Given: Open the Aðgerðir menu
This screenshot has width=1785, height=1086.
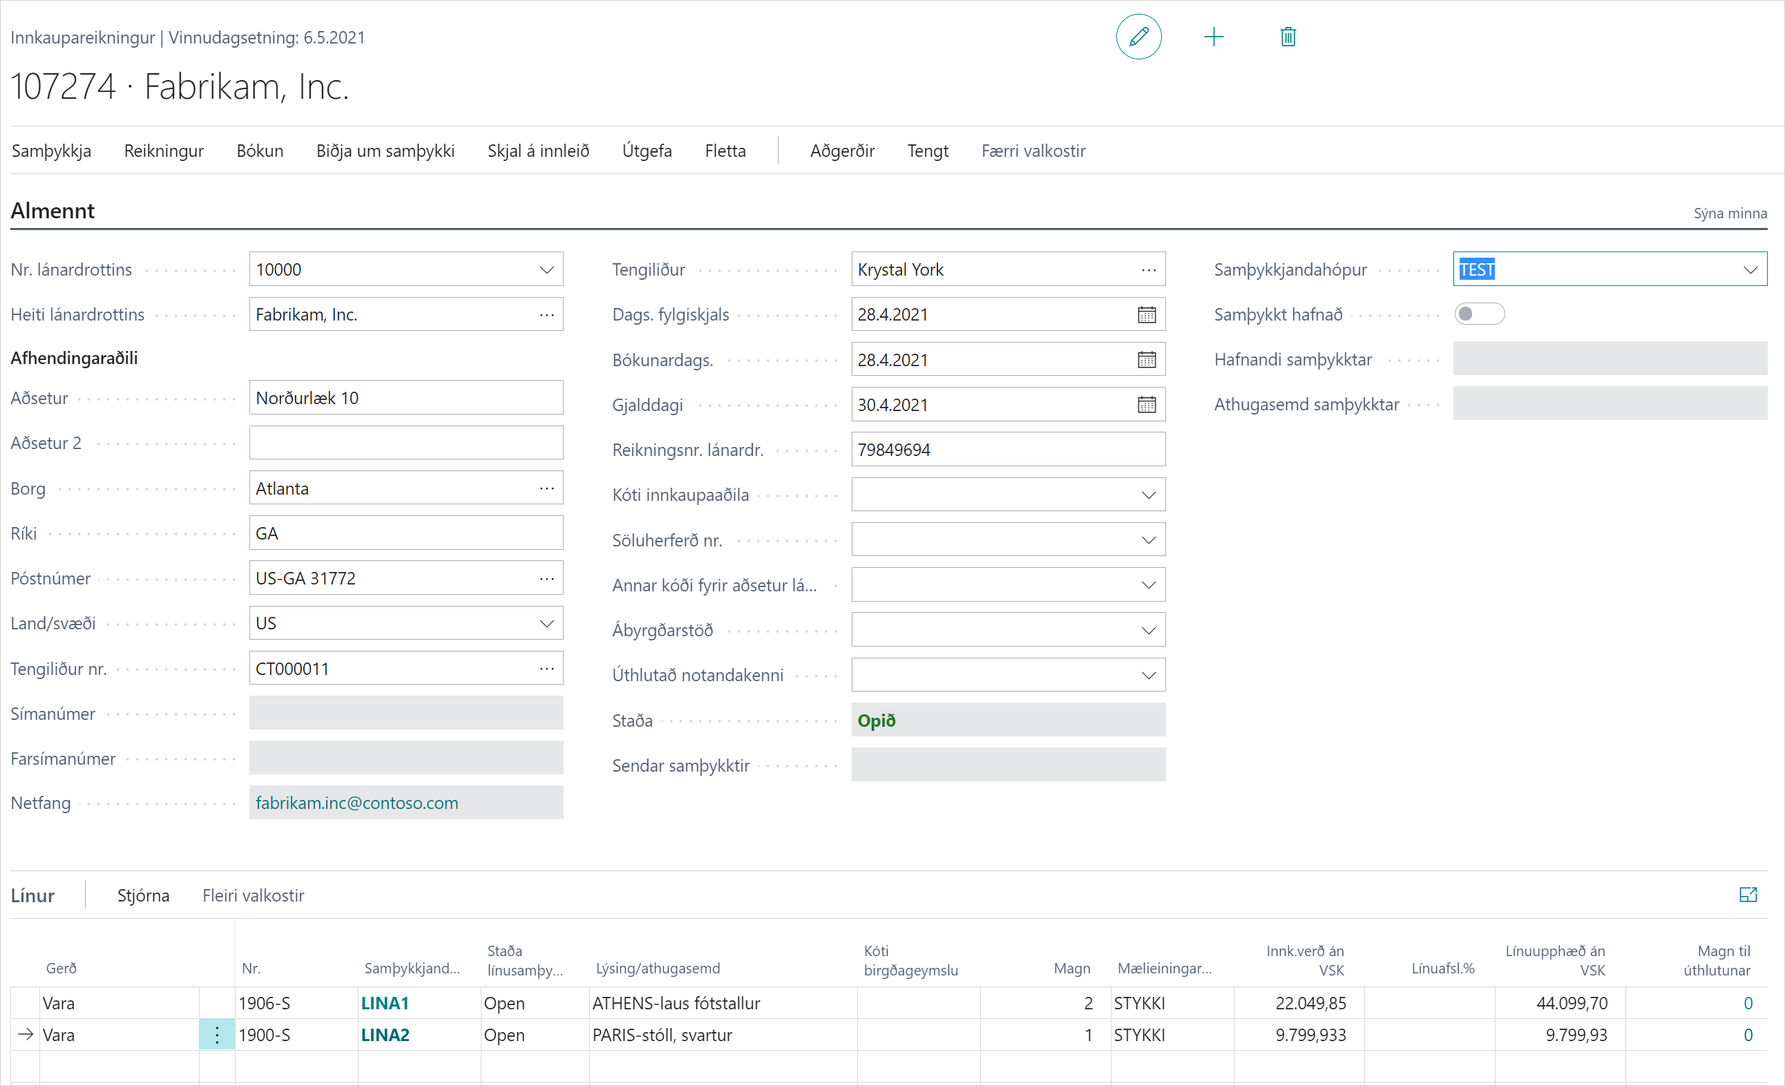Looking at the screenshot, I should click(842, 151).
